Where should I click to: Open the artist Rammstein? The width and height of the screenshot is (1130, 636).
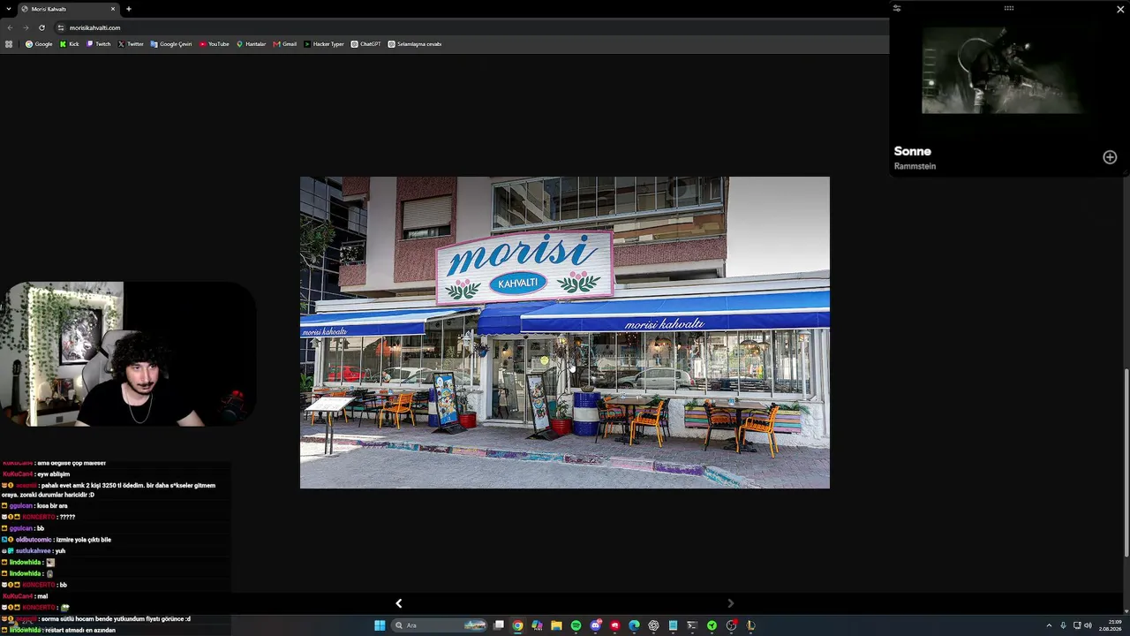pyautogui.click(x=915, y=166)
